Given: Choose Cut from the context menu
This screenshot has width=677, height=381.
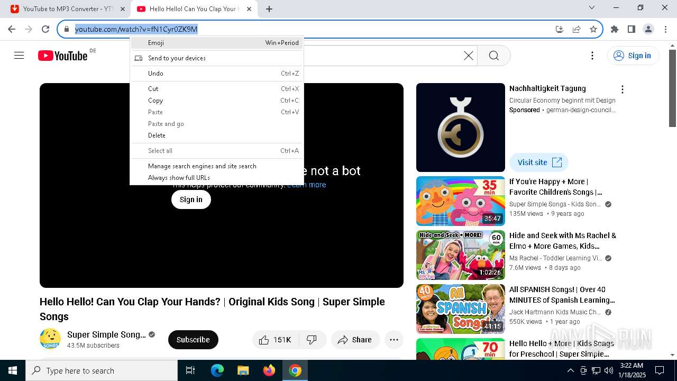Looking at the screenshot, I should point(217,89).
